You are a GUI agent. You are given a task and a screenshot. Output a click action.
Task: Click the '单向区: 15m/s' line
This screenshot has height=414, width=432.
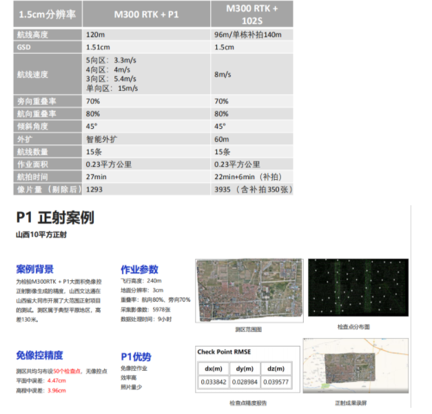point(112,88)
